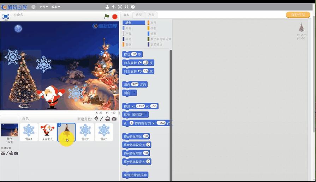Click the 0 field in 将y坐标设定为 block

tap(148, 162)
